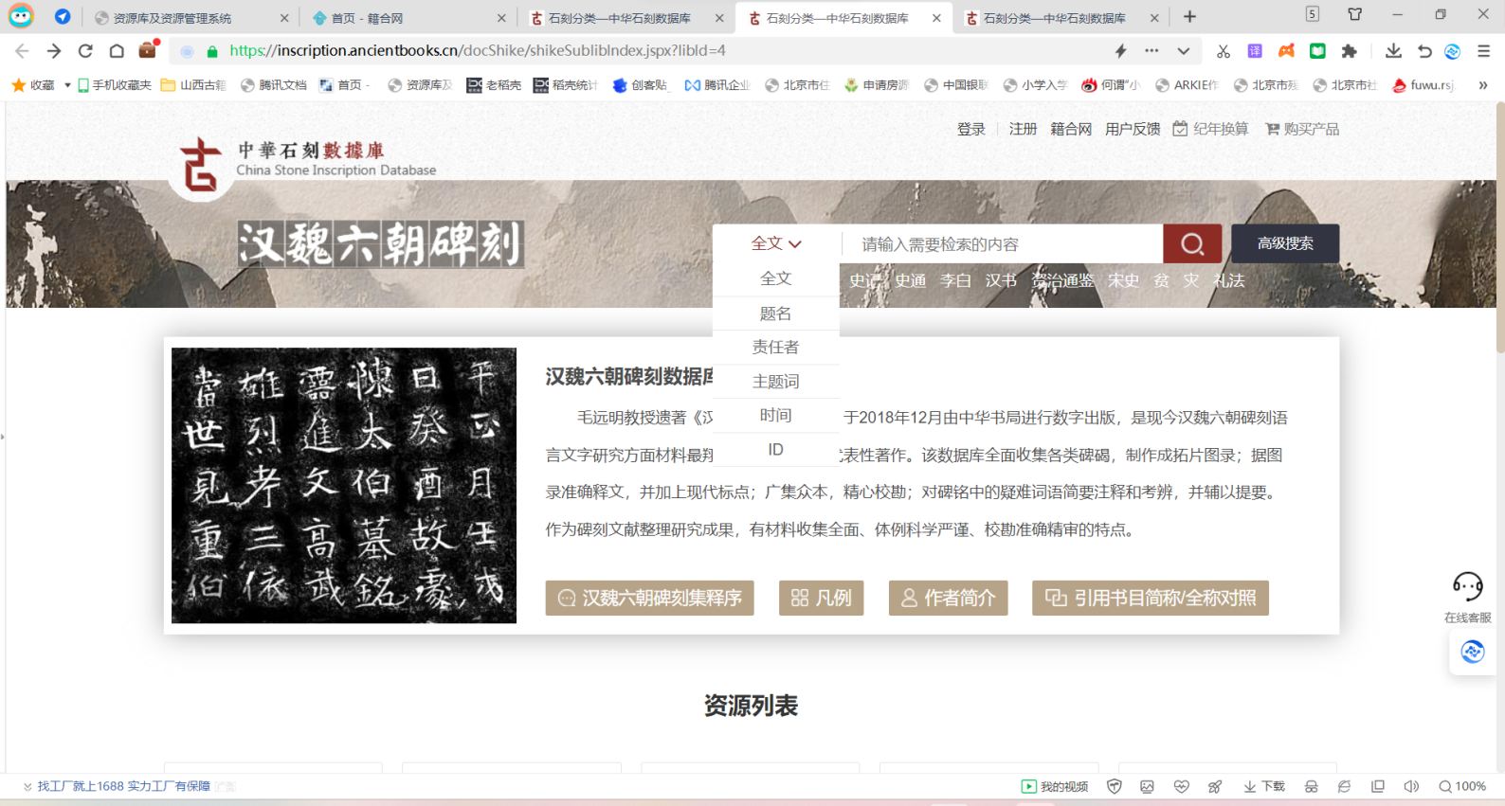Open 购买产品 purchase link
Screen dimensions: 1505x806
(x=1303, y=129)
